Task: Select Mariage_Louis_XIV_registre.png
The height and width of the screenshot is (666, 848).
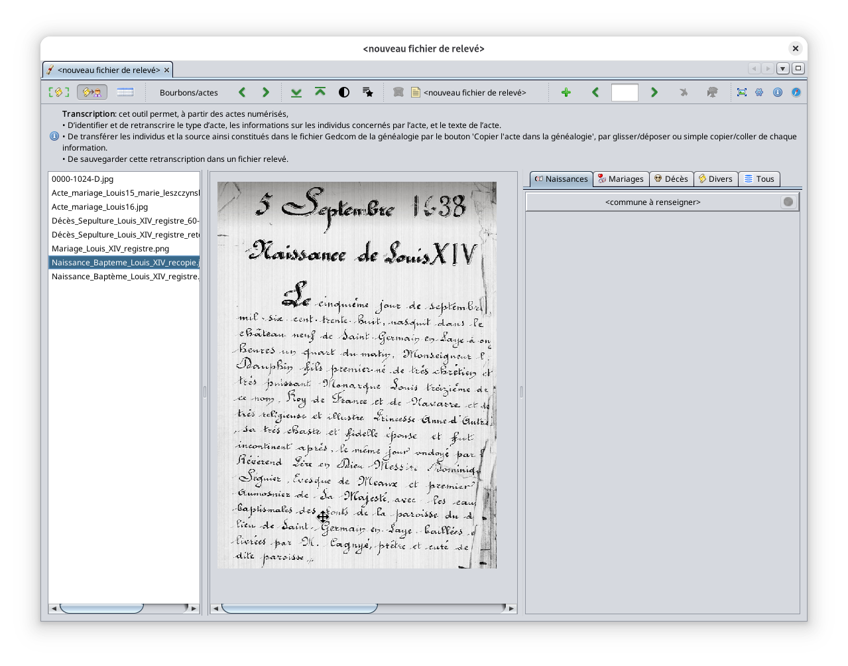Action: coord(124,249)
